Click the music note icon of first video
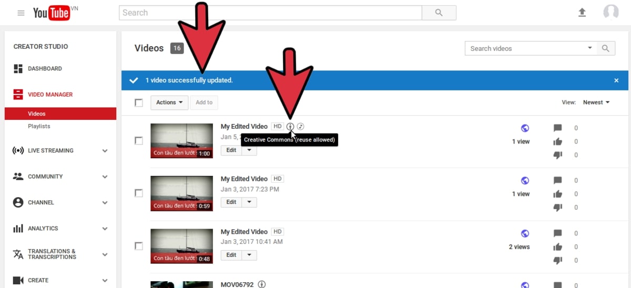Viewport: 631px width, 288px height. point(301,127)
